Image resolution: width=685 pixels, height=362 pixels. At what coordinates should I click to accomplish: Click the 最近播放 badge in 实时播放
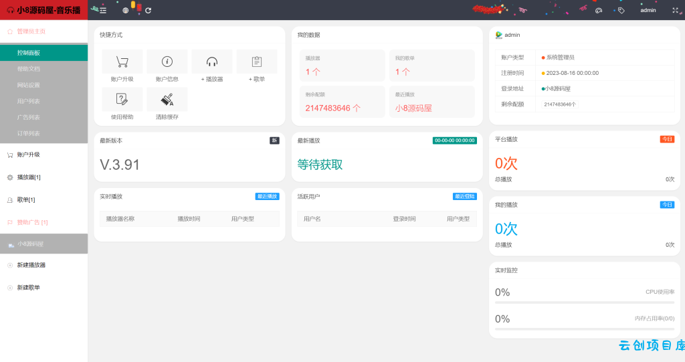(267, 196)
